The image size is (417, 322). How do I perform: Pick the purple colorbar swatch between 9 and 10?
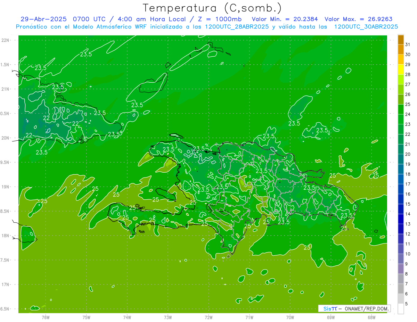pyautogui.click(x=401, y=259)
